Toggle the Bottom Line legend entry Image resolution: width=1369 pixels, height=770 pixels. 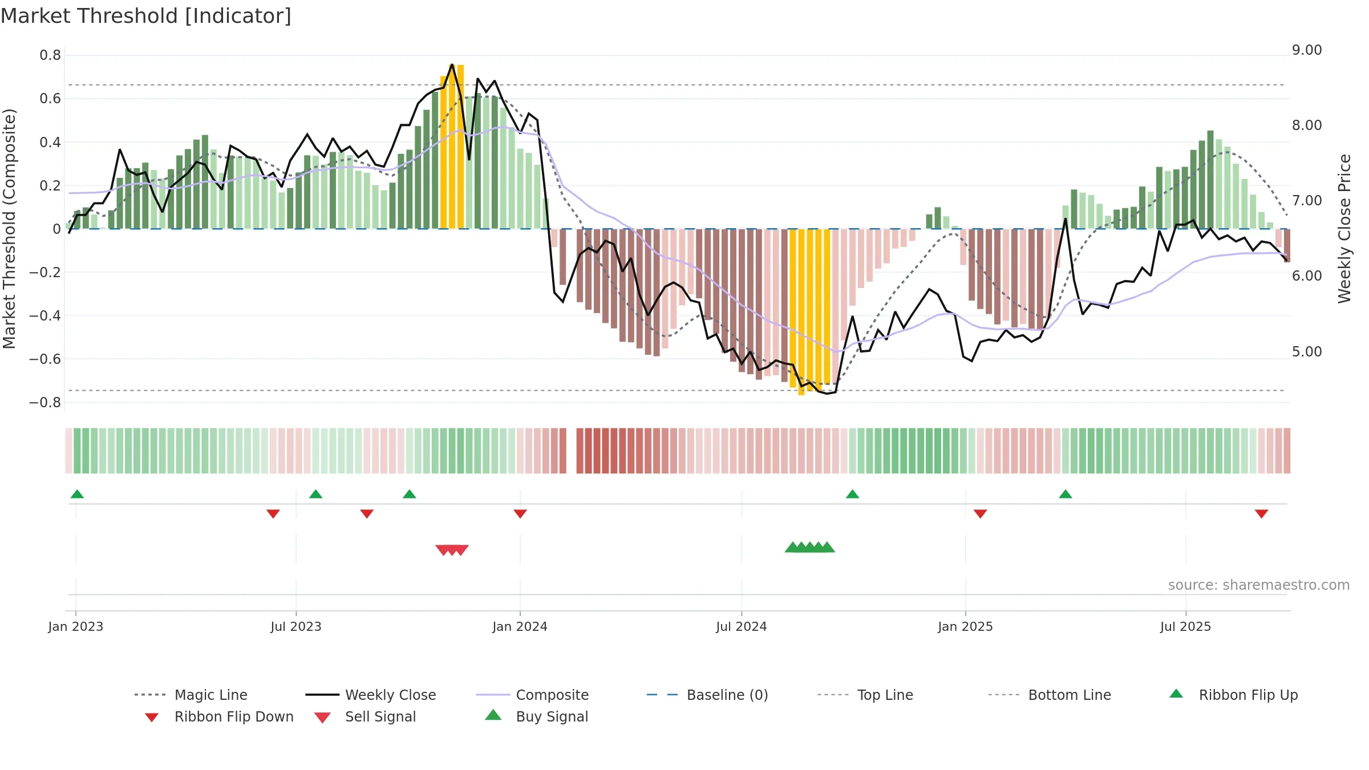click(1050, 695)
